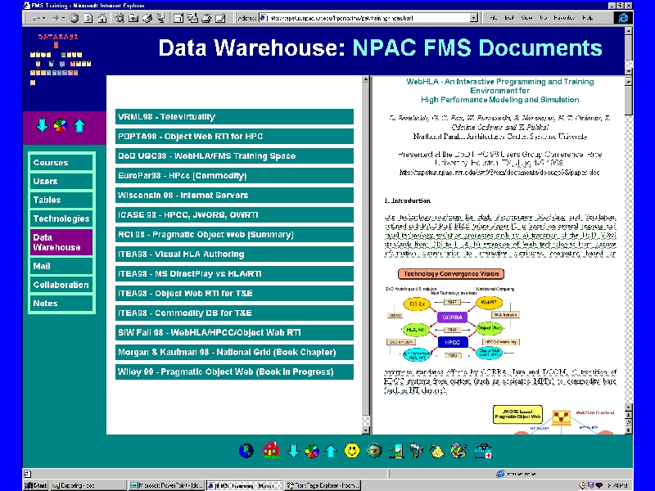Open the Help menu
This screenshot has height=491, width=655.
click(587, 17)
